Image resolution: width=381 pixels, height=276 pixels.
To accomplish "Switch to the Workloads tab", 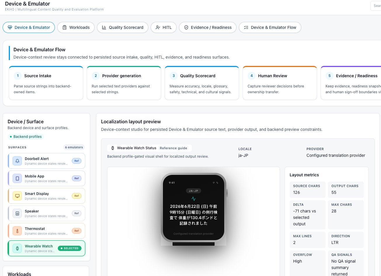I will click(x=76, y=27).
